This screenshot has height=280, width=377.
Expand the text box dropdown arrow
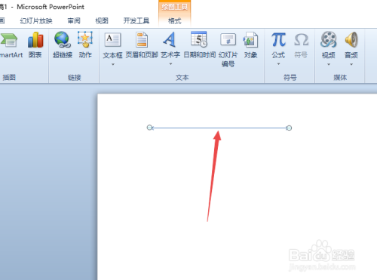[x=113, y=64]
